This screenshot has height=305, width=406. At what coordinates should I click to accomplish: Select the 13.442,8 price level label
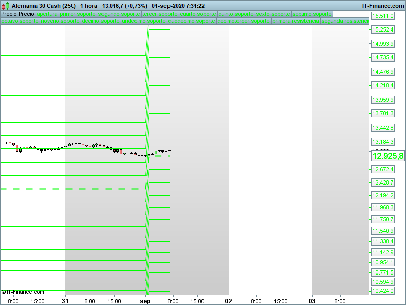coord(383,128)
